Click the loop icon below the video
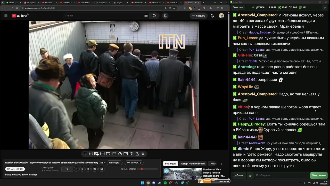This screenshot has width=330, height=186. click(x=85, y=154)
